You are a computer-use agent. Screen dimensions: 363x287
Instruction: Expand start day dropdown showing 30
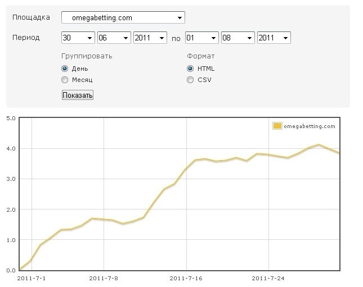tap(78, 38)
